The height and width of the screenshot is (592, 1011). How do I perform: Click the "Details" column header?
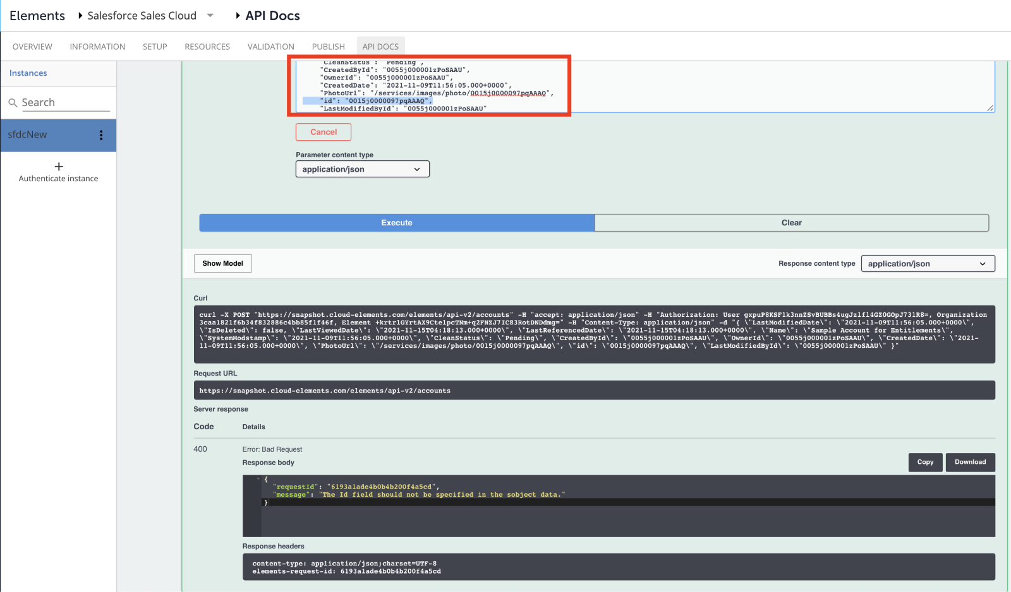pyautogui.click(x=253, y=427)
